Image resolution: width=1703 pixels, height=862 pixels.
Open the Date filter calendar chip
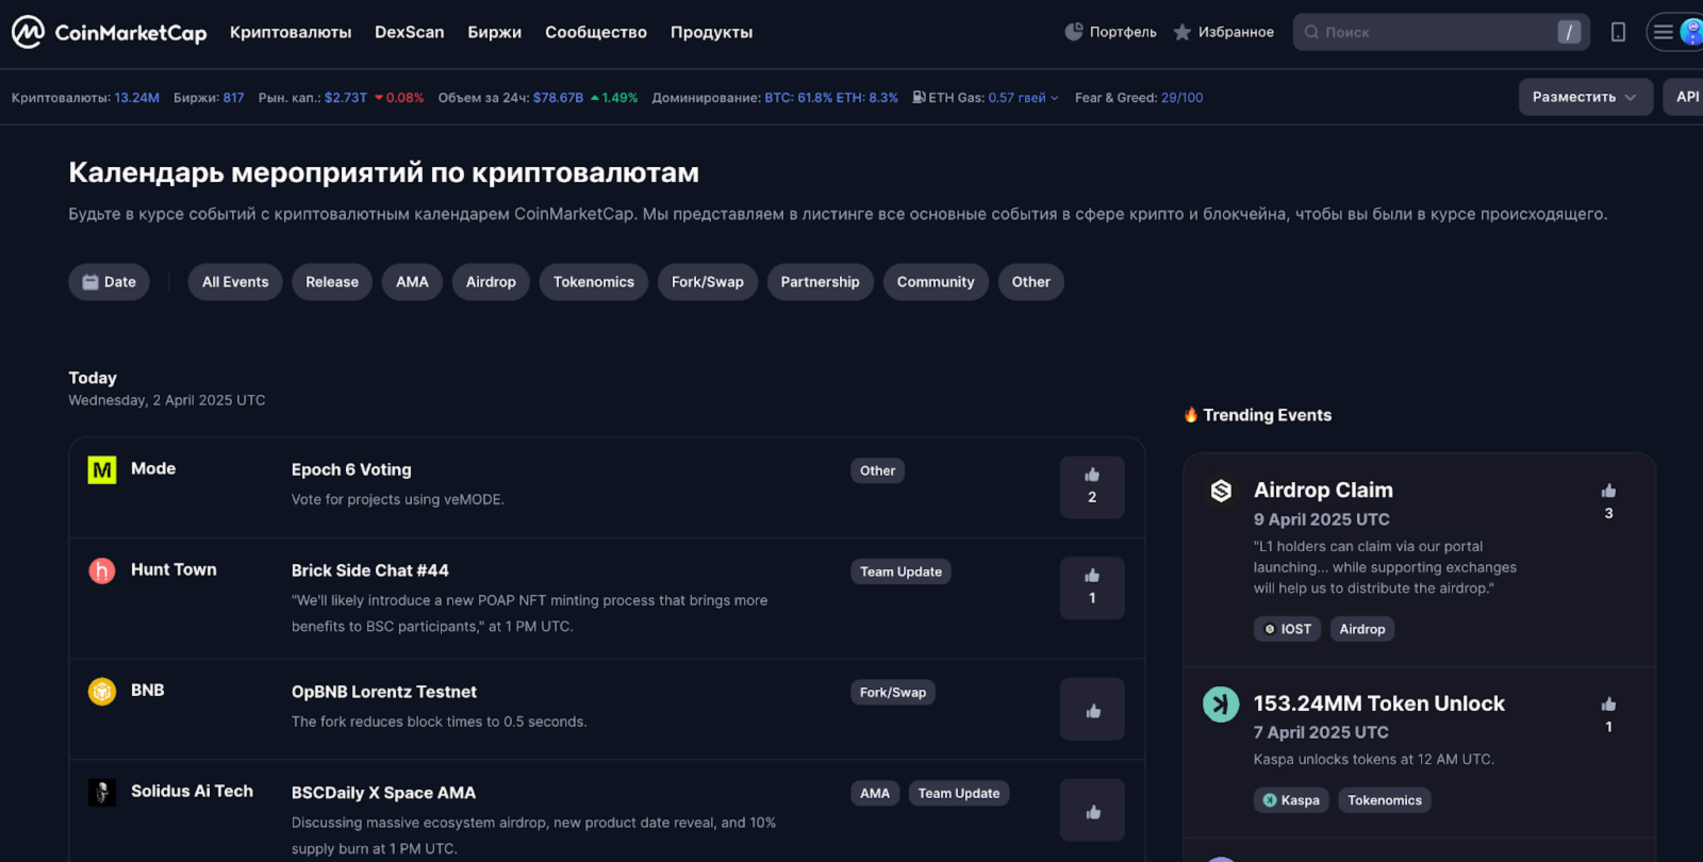(x=109, y=282)
